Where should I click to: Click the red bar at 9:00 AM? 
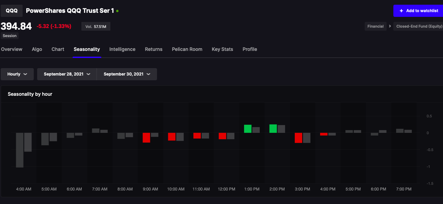click(146, 138)
